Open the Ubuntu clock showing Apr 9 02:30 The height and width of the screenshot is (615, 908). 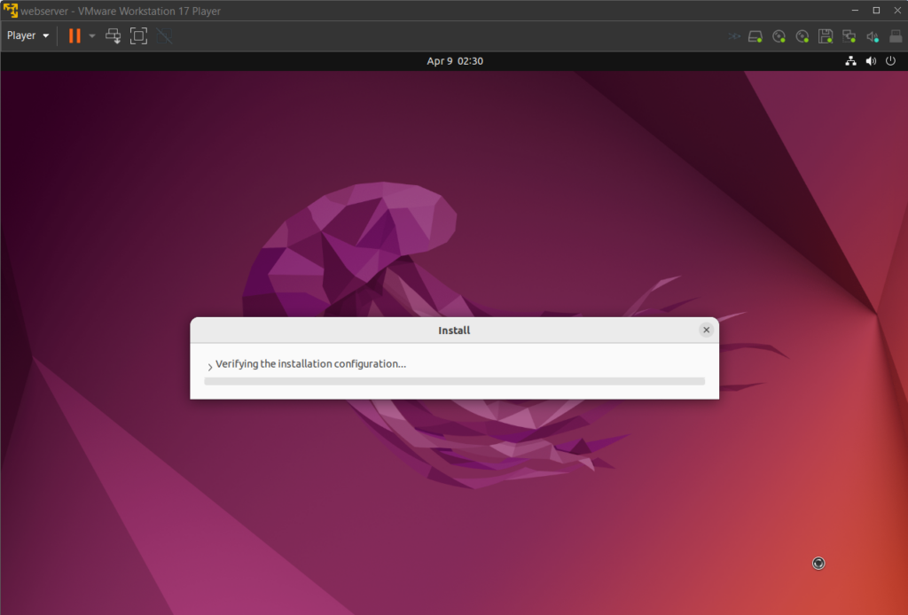pos(455,61)
